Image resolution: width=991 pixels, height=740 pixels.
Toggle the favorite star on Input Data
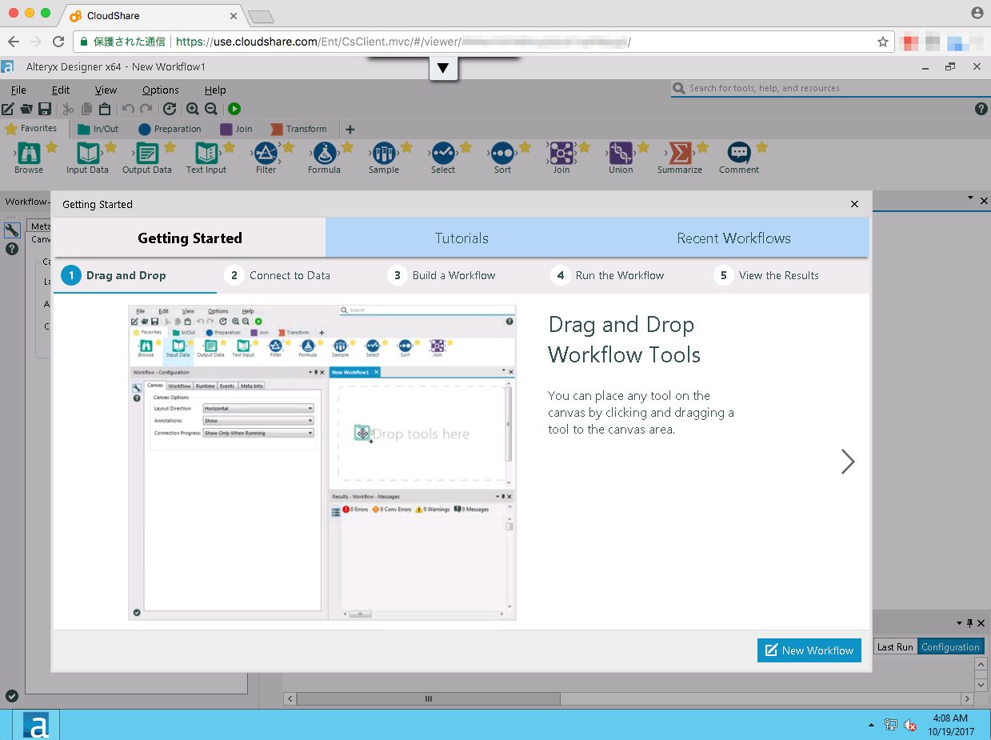point(111,147)
